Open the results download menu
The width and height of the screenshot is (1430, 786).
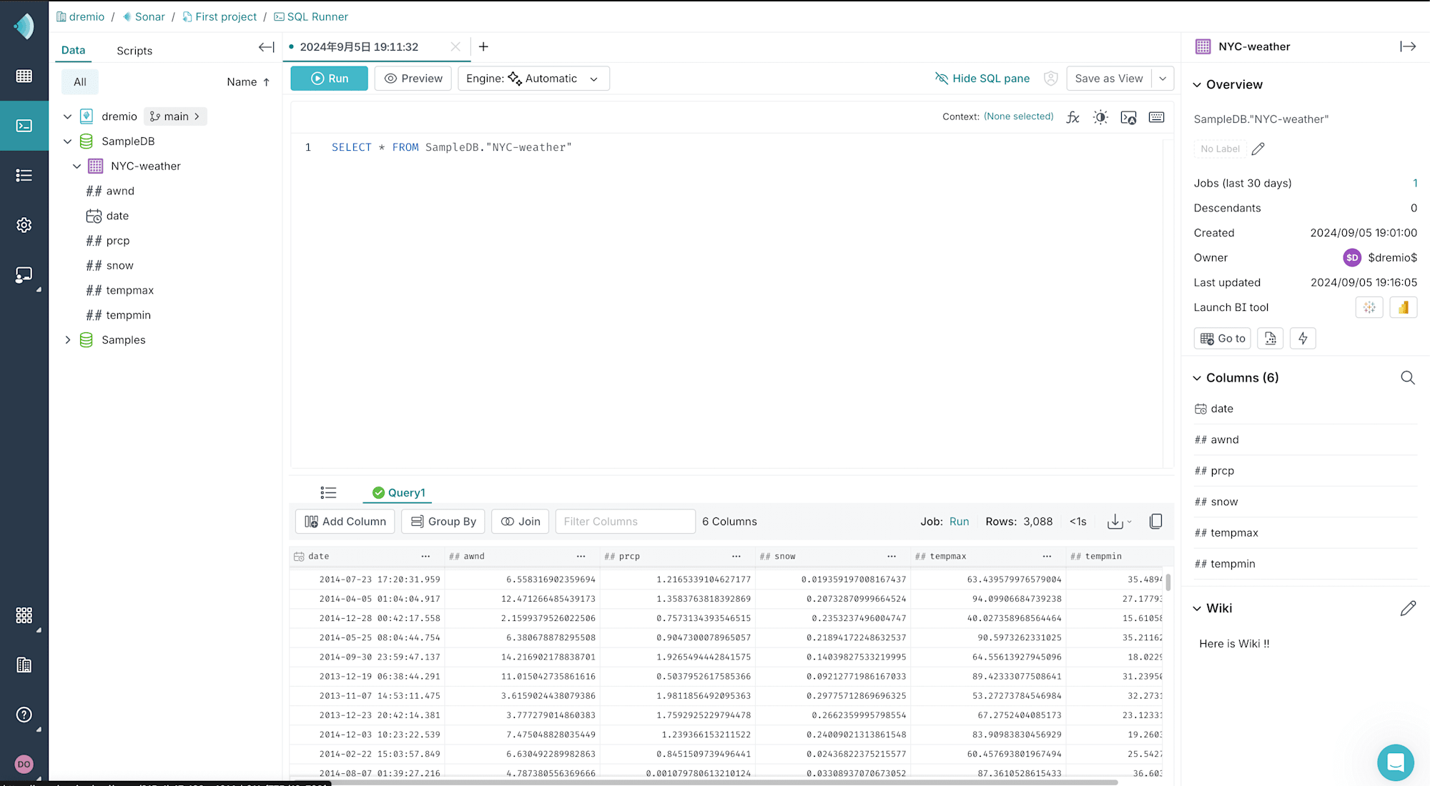[x=1119, y=522]
